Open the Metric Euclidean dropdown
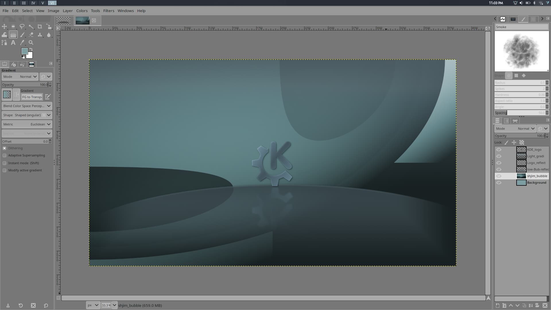The image size is (551, 310). [x=27, y=124]
